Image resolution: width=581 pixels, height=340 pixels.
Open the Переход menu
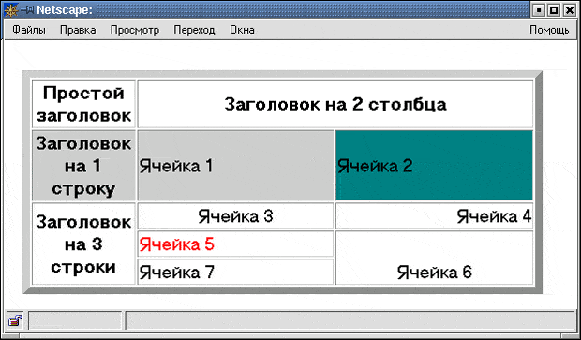(x=194, y=30)
